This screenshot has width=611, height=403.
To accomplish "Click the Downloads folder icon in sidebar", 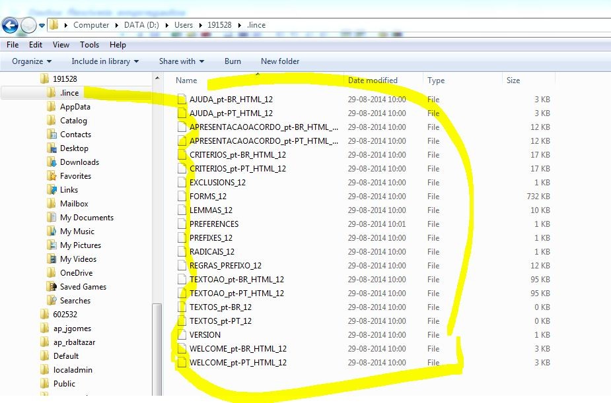I will pyautogui.click(x=52, y=162).
